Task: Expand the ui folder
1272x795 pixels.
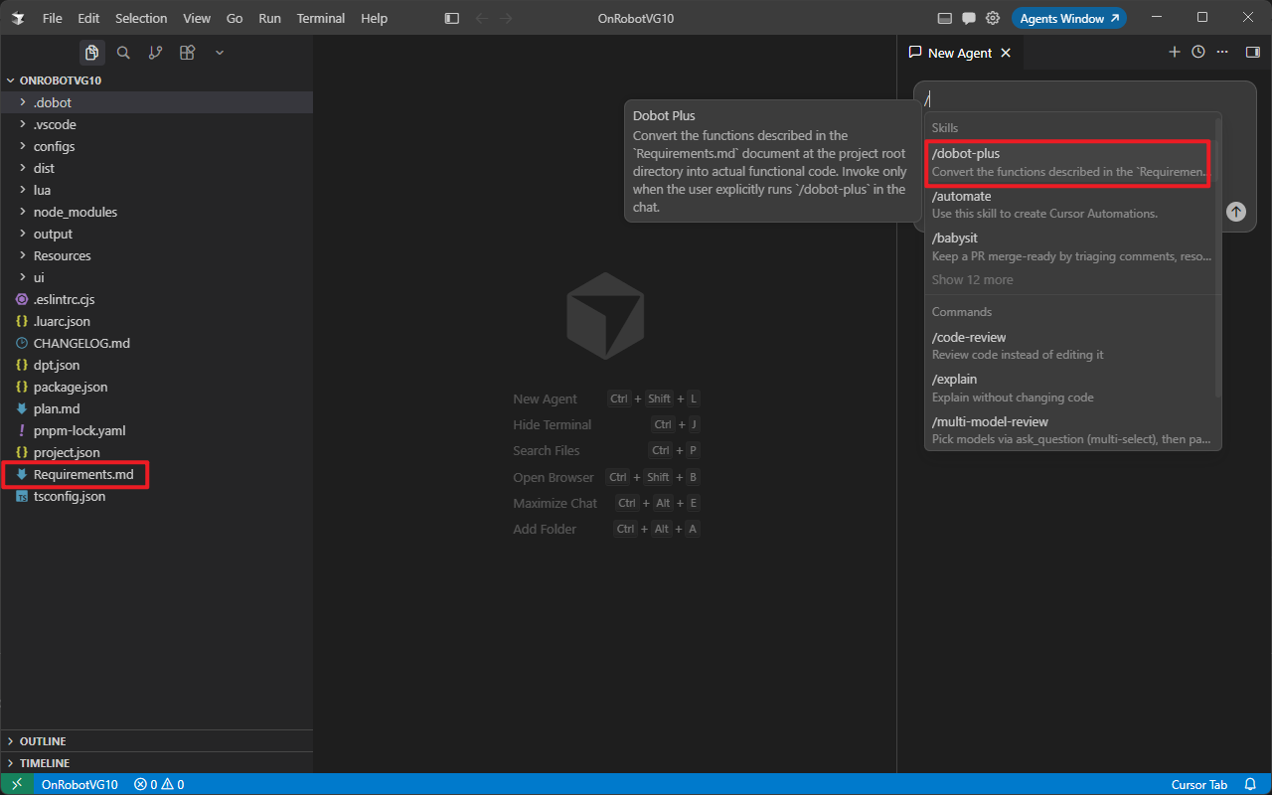Action: (156, 277)
